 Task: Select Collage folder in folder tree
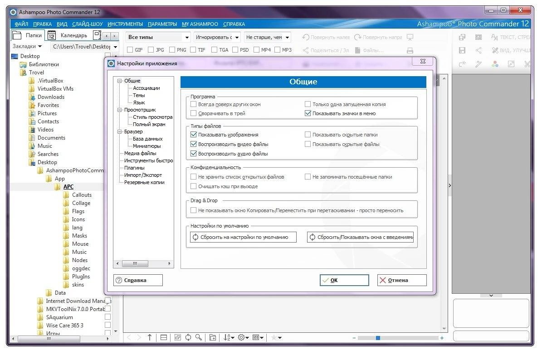[x=81, y=203]
